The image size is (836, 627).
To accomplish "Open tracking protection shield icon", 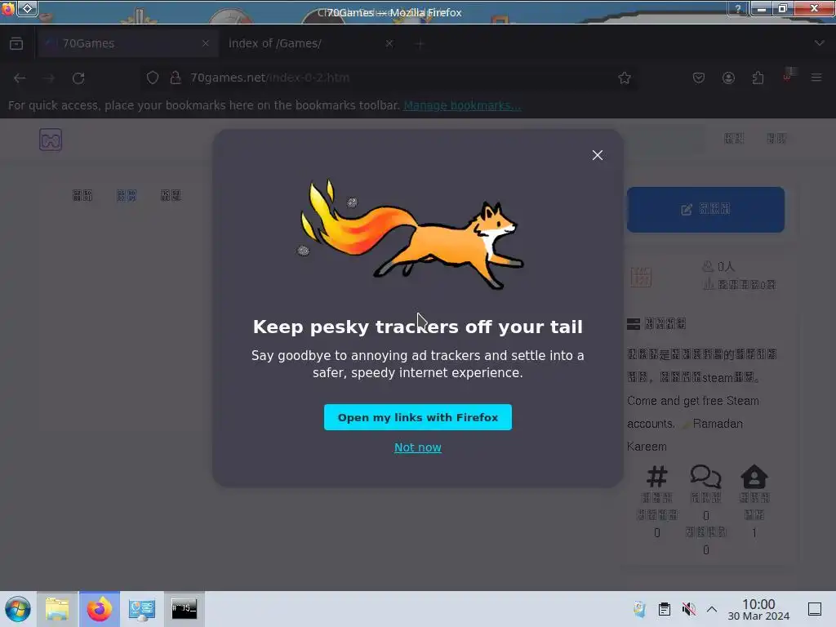I will click(x=153, y=78).
